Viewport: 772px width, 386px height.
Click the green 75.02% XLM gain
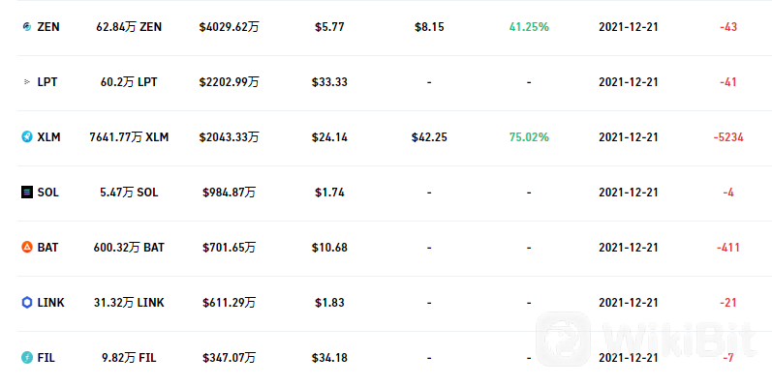[529, 136]
